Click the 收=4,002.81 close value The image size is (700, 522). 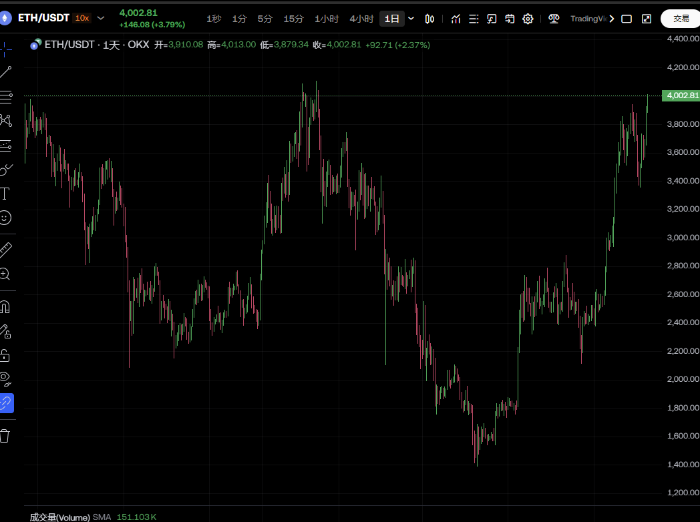pos(337,45)
